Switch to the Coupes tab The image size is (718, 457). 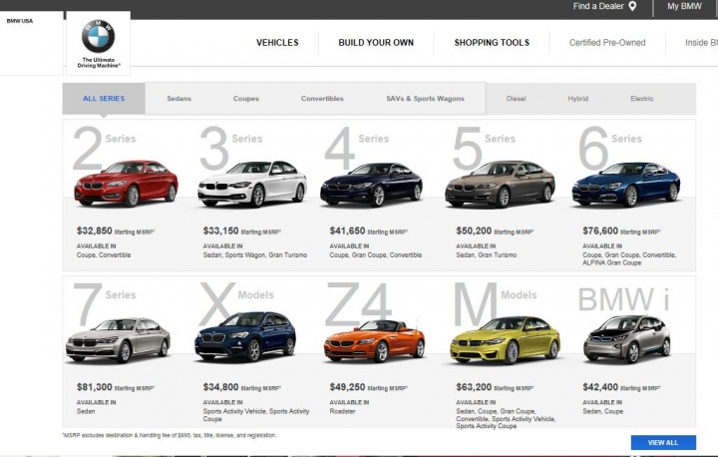tap(246, 99)
